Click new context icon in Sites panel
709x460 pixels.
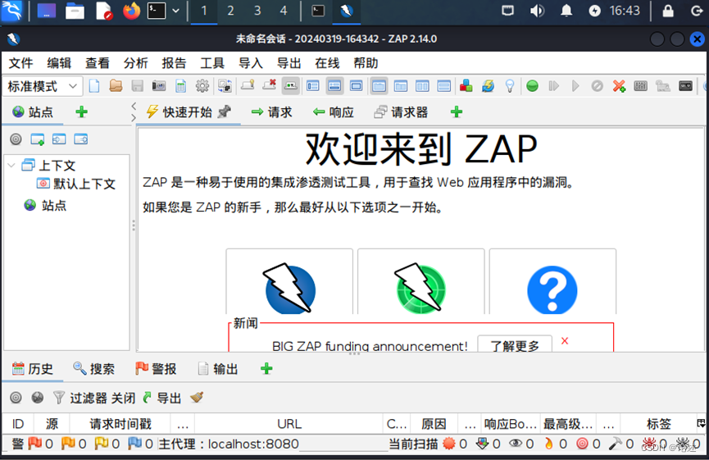(38, 139)
